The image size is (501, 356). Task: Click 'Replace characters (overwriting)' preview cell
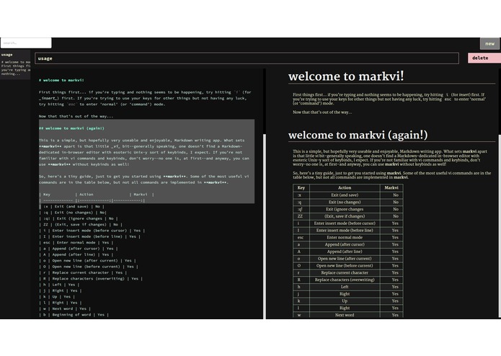(345, 280)
